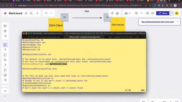Select the Text tool
Image resolution: width=182 pixels, height=102 pixels.
pyautogui.click(x=5, y=50)
